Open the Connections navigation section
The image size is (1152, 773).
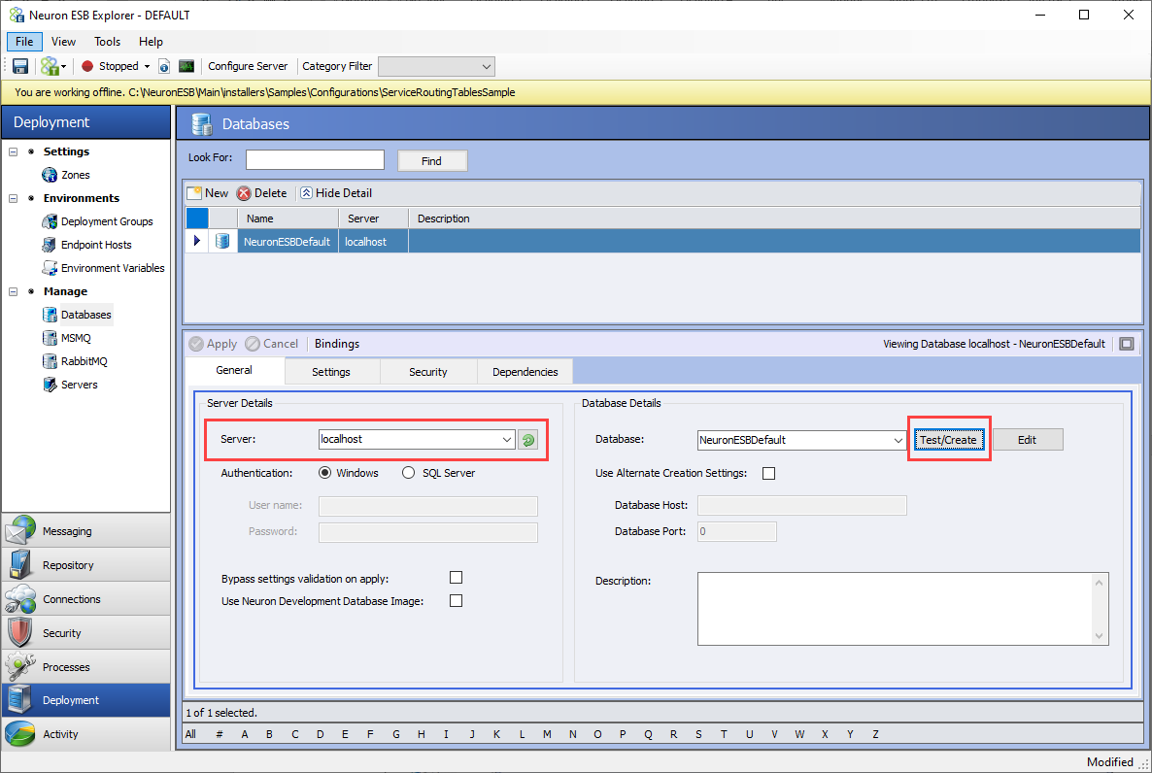point(86,599)
